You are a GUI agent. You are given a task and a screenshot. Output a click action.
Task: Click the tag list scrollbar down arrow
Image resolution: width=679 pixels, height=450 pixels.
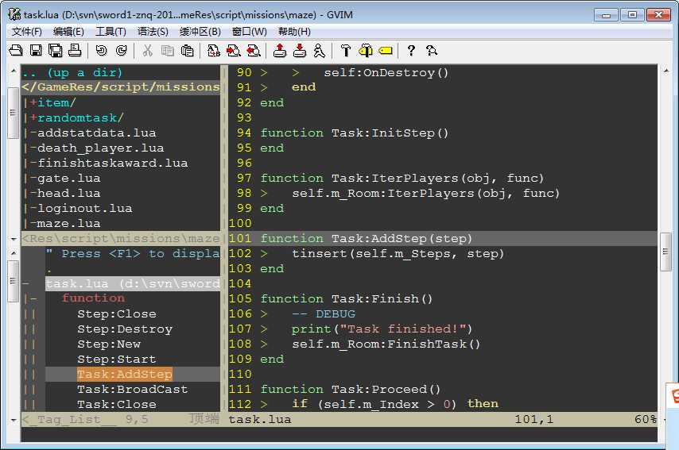[14, 419]
